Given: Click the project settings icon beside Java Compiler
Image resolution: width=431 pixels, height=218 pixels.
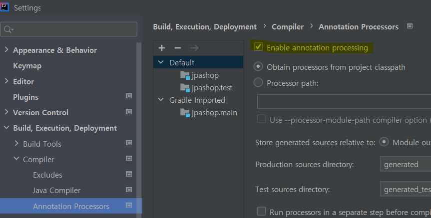Looking at the screenshot, I should point(129,190).
